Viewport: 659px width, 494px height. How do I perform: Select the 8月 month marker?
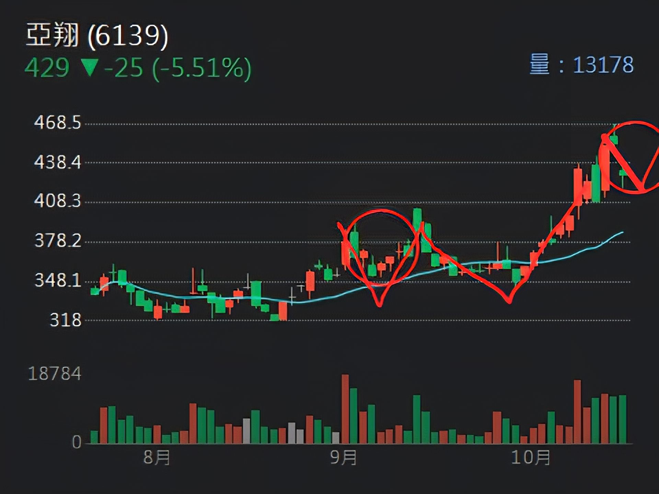coord(157,457)
